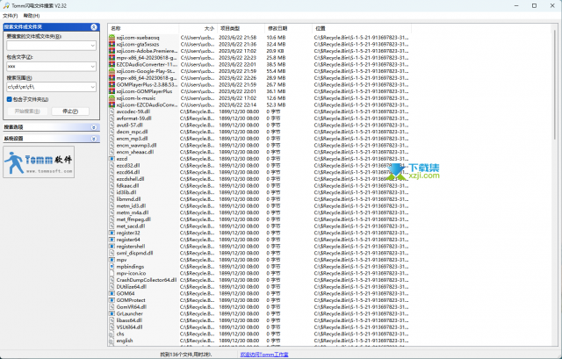The image size is (562, 359).
Task: Click the application icon of register64
Action: (112, 240)
